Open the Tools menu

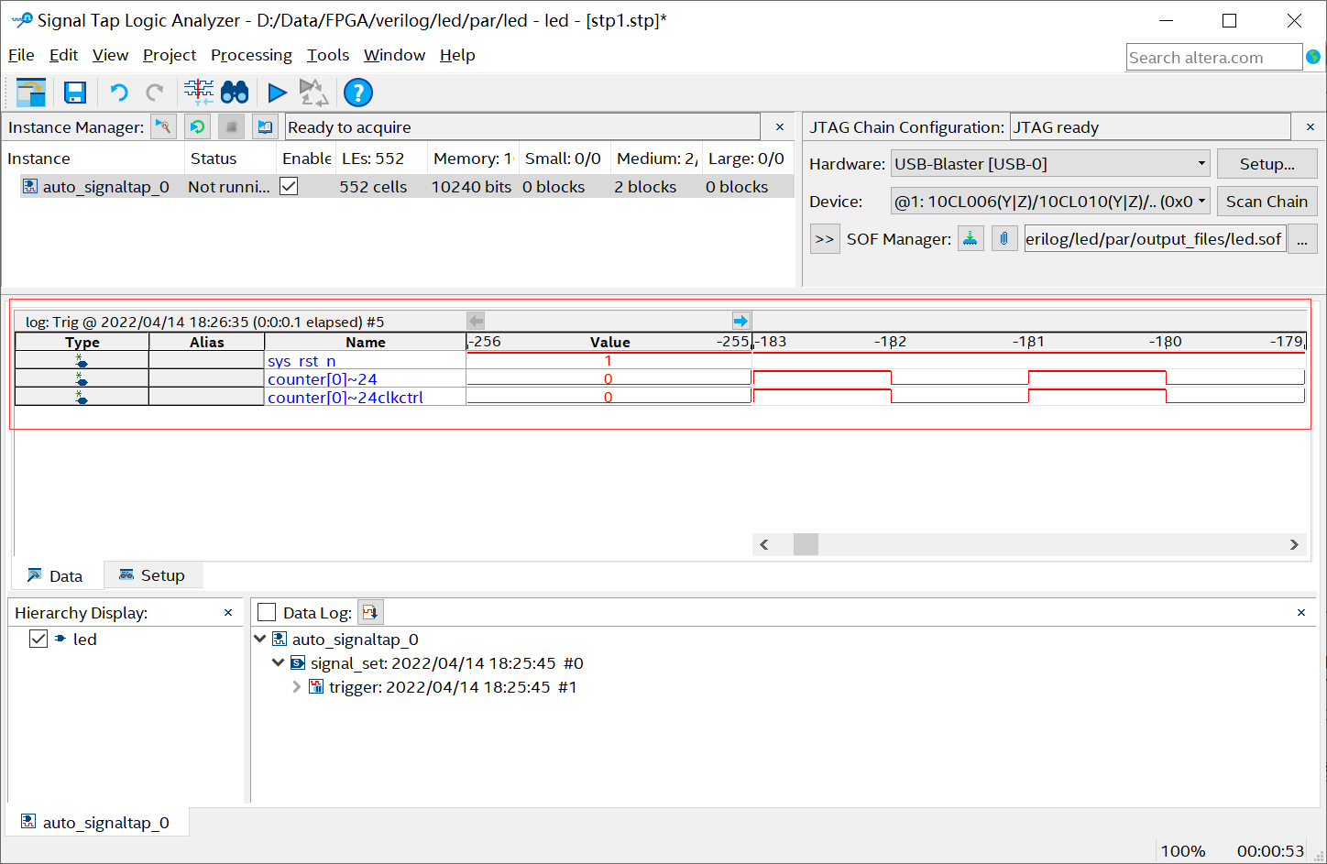328,55
